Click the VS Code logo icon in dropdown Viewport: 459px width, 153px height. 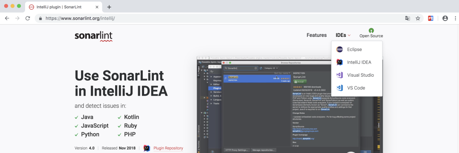[340, 88]
